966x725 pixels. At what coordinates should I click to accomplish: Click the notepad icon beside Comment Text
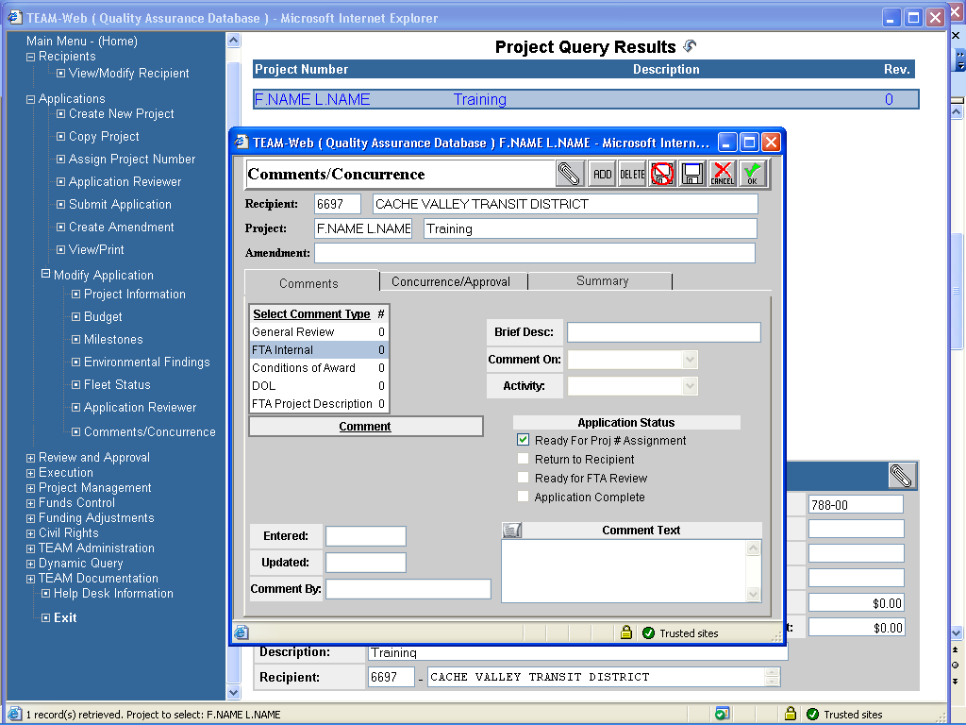tap(511, 531)
